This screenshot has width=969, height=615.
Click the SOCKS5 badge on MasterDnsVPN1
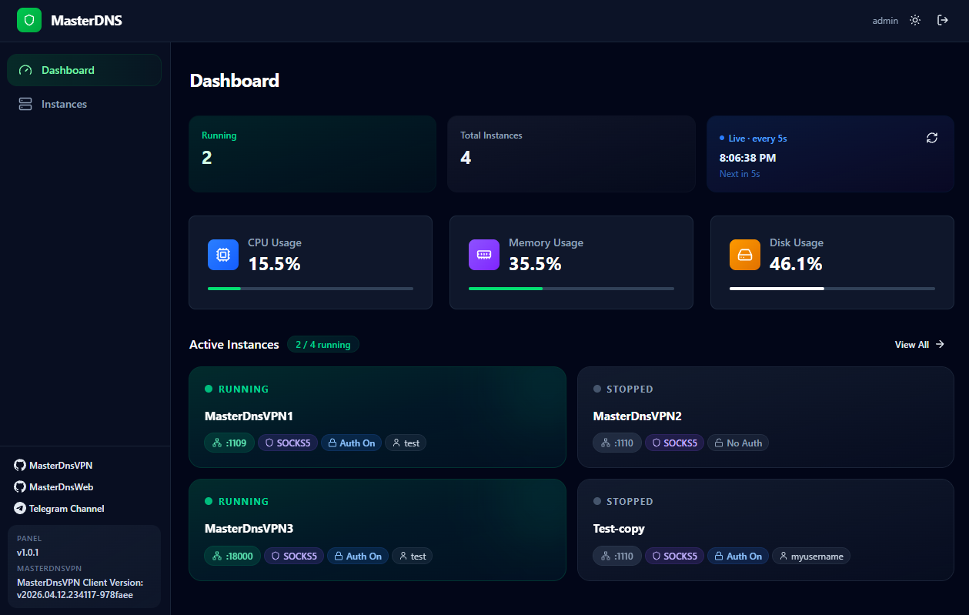click(x=288, y=443)
